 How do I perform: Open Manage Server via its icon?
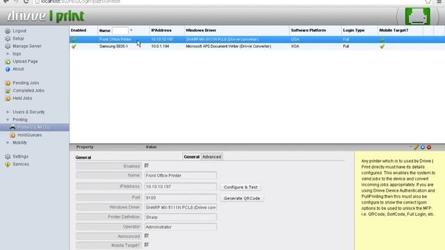coord(8,47)
